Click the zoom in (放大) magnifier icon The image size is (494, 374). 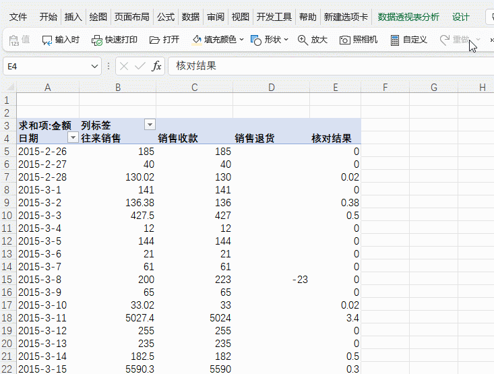(303, 40)
